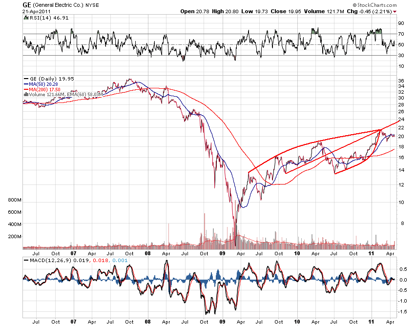
Task: Click the RSI axis label '50'
Action: tap(401, 45)
